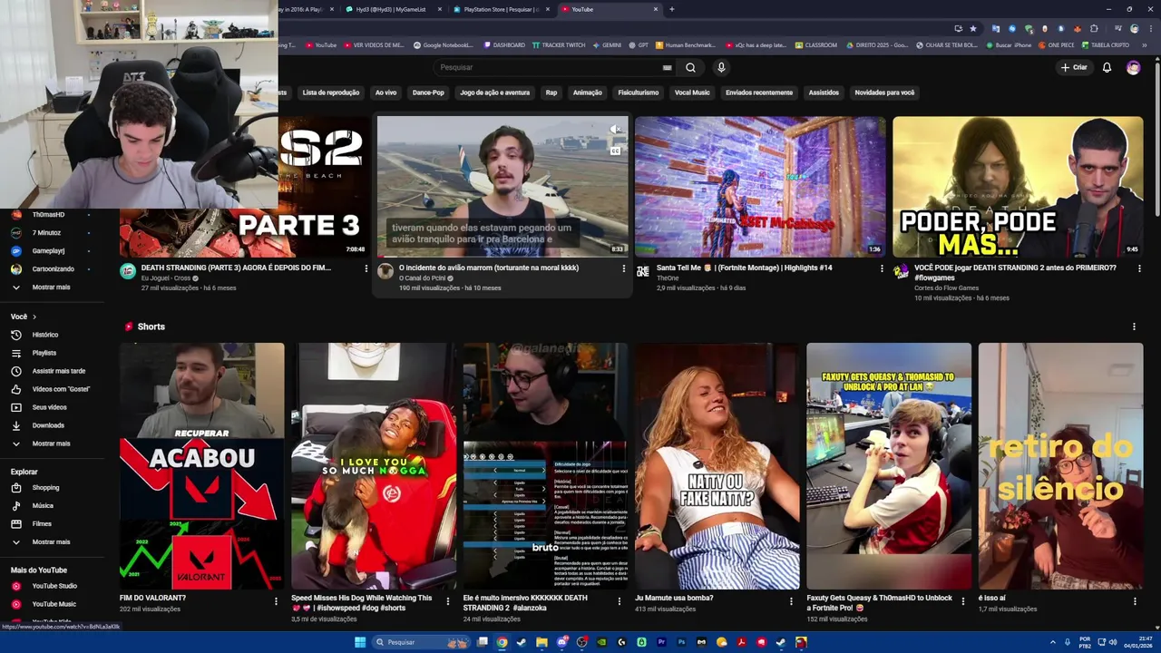Viewport: 1161px width, 653px height.
Task: Toggle captions on the airplane video preview
Action: [x=615, y=151]
